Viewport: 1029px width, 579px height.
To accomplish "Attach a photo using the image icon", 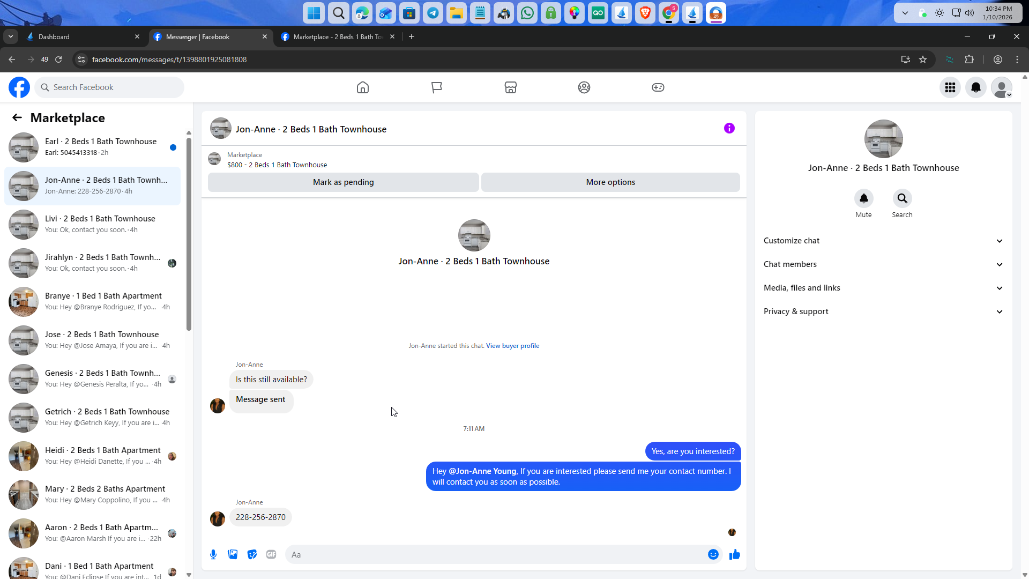I will click(233, 554).
